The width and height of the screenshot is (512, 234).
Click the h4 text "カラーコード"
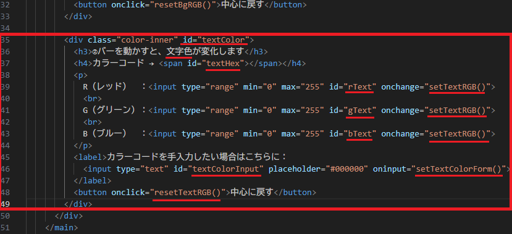click(118, 64)
